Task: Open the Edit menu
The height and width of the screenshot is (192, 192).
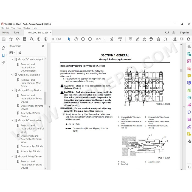Action: pos(8,28)
